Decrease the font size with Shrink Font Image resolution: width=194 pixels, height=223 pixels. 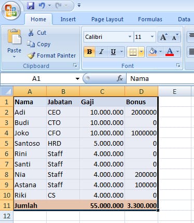175,37
